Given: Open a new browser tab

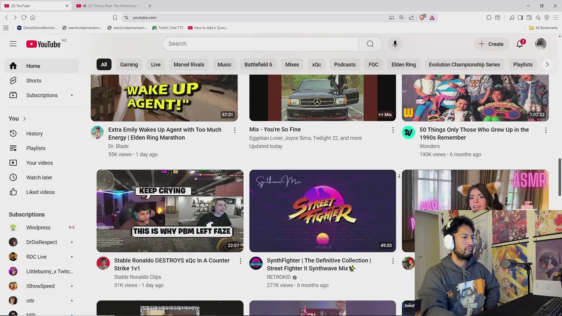Looking at the screenshot, I should pos(150,6).
